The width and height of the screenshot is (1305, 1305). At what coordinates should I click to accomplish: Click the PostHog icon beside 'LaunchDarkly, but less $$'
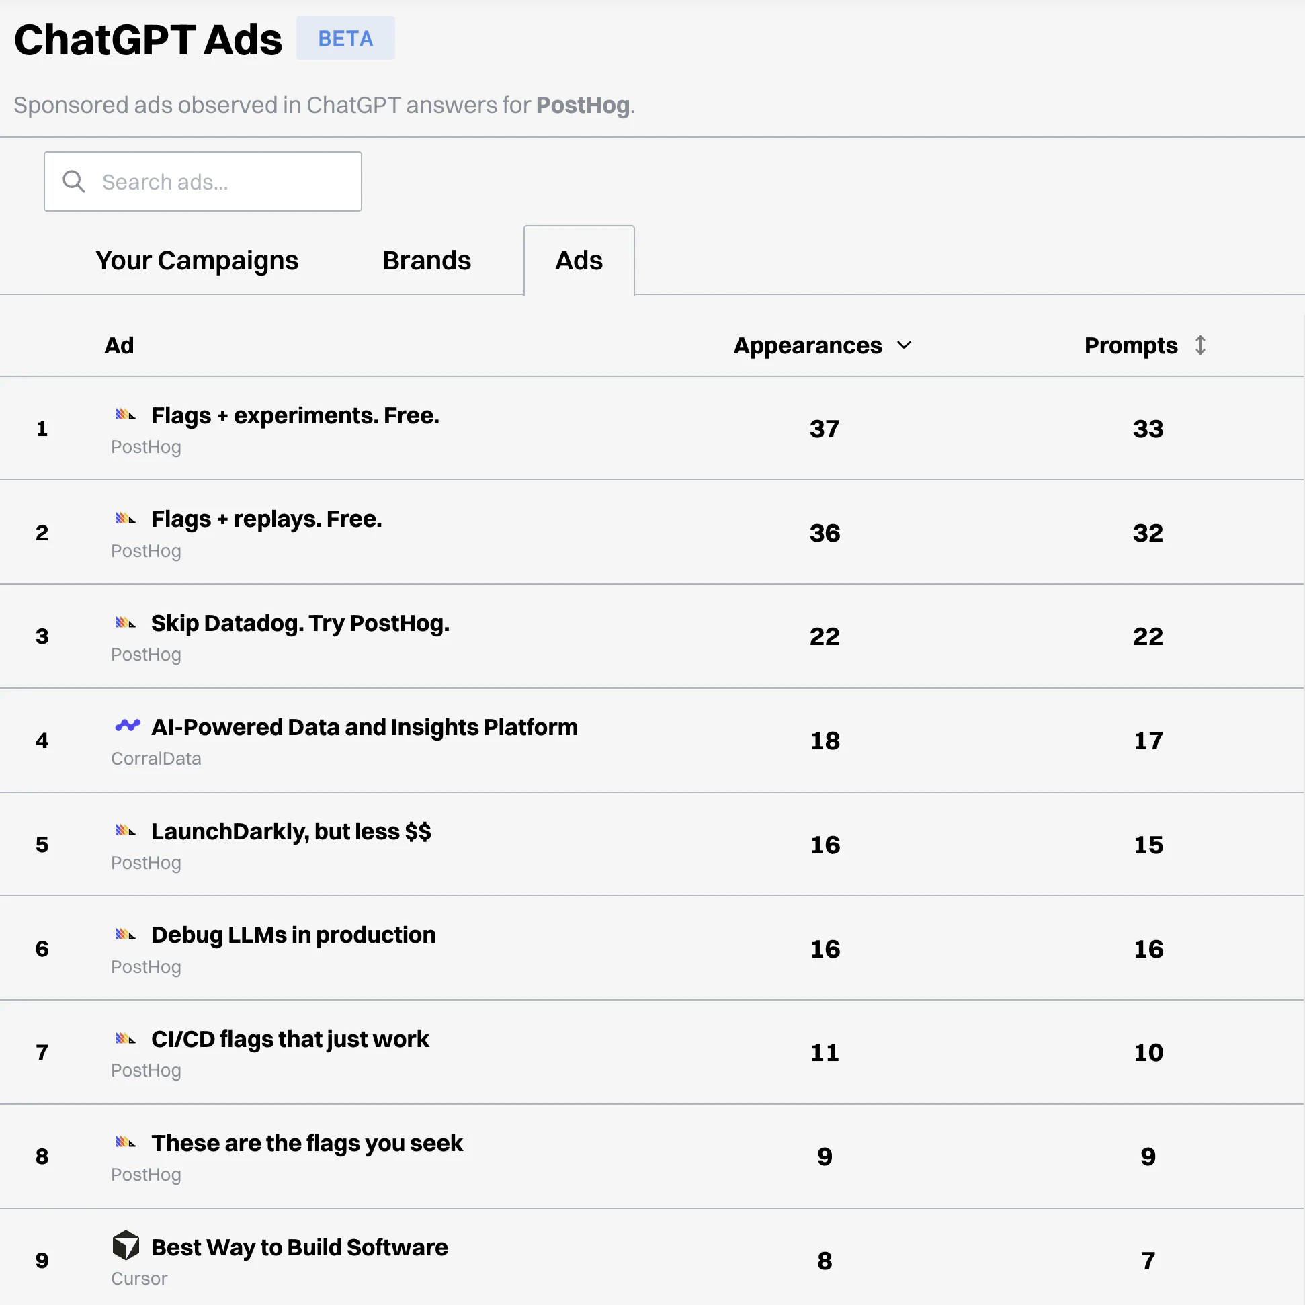126,830
